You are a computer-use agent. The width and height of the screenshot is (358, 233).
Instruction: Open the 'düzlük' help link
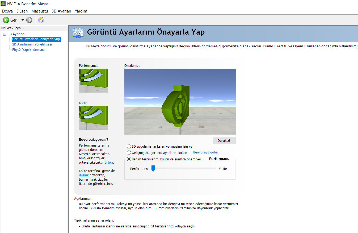84,175
